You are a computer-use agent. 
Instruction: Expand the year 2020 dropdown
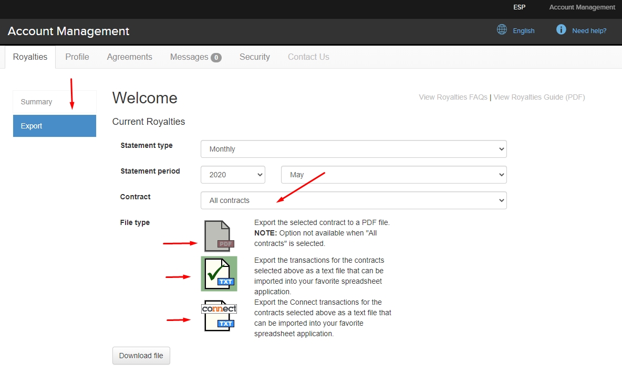[x=233, y=175]
